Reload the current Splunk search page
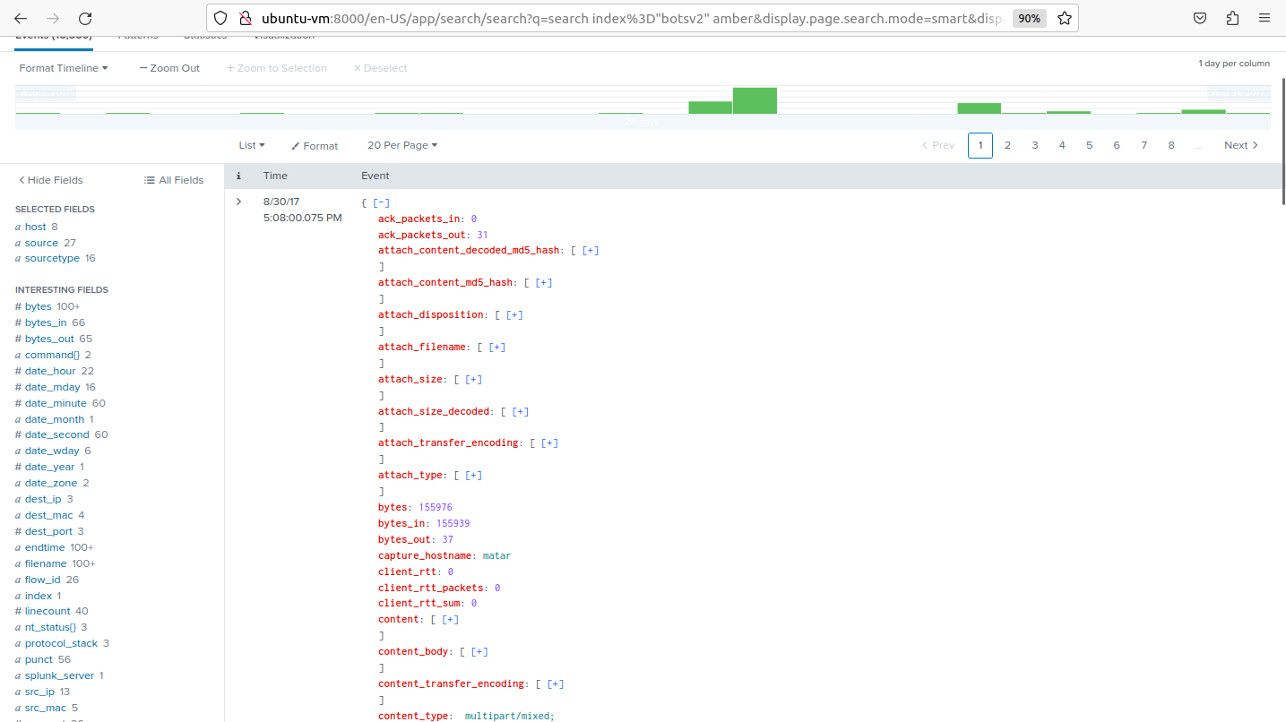The image size is (1286, 722). point(85,17)
